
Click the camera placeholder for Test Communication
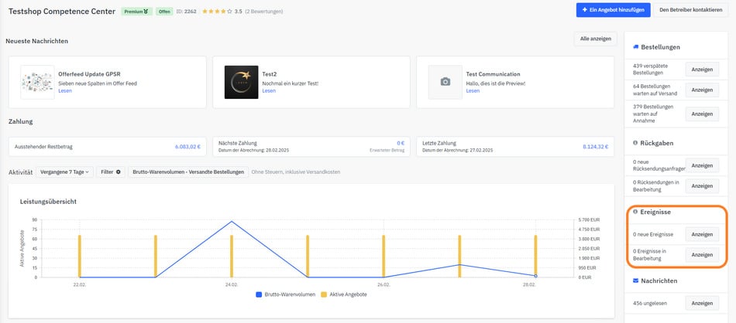coord(445,82)
